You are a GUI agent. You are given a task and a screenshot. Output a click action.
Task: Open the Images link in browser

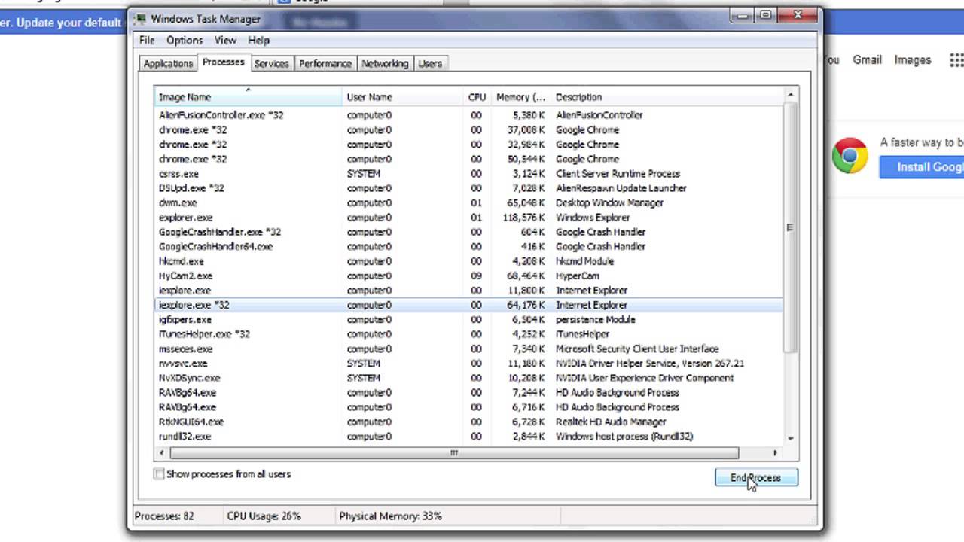(x=913, y=60)
